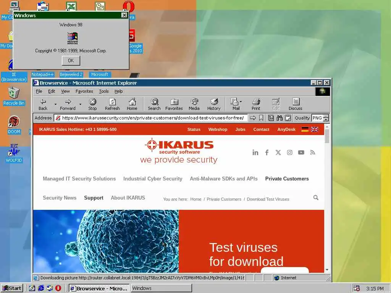Open the Mail button dropdown arrow
391x293 pixels.
241,101
